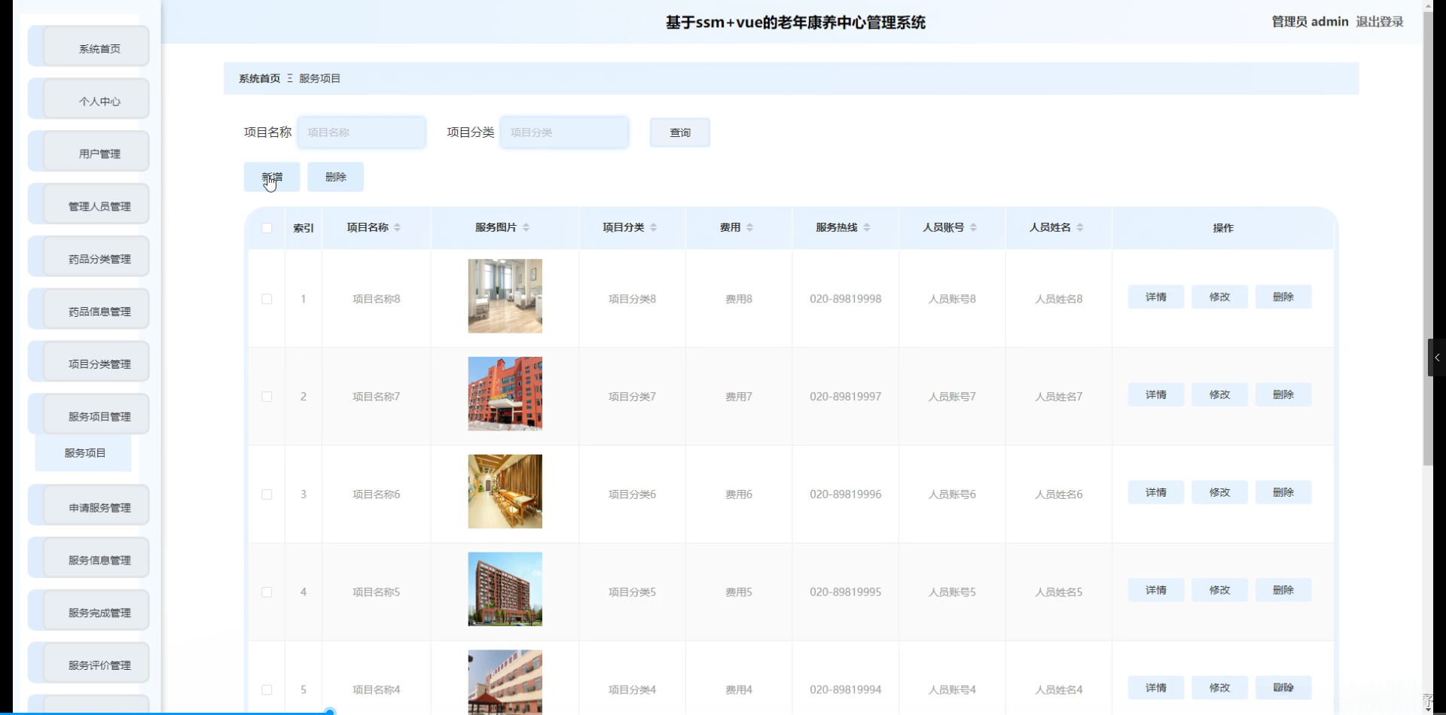Viewport: 1446px width, 715px height.
Task: Focus the 项目名称 search input
Action: pyautogui.click(x=361, y=132)
